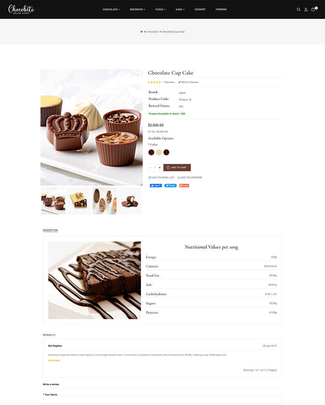The width and height of the screenshot is (325, 405).
Task: Select the first dark brown color swatch
Action: click(x=152, y=153)
